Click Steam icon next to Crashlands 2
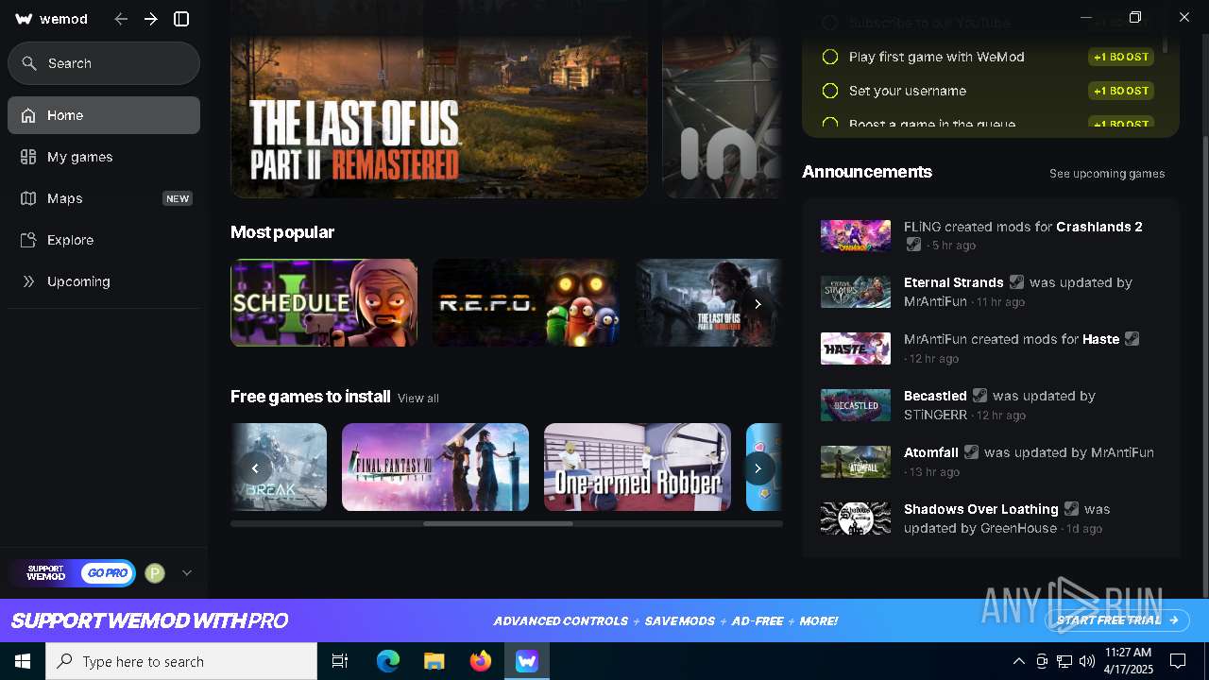Image resolution: width=1209 pixels, height=680 pixels. pos(913,245)
